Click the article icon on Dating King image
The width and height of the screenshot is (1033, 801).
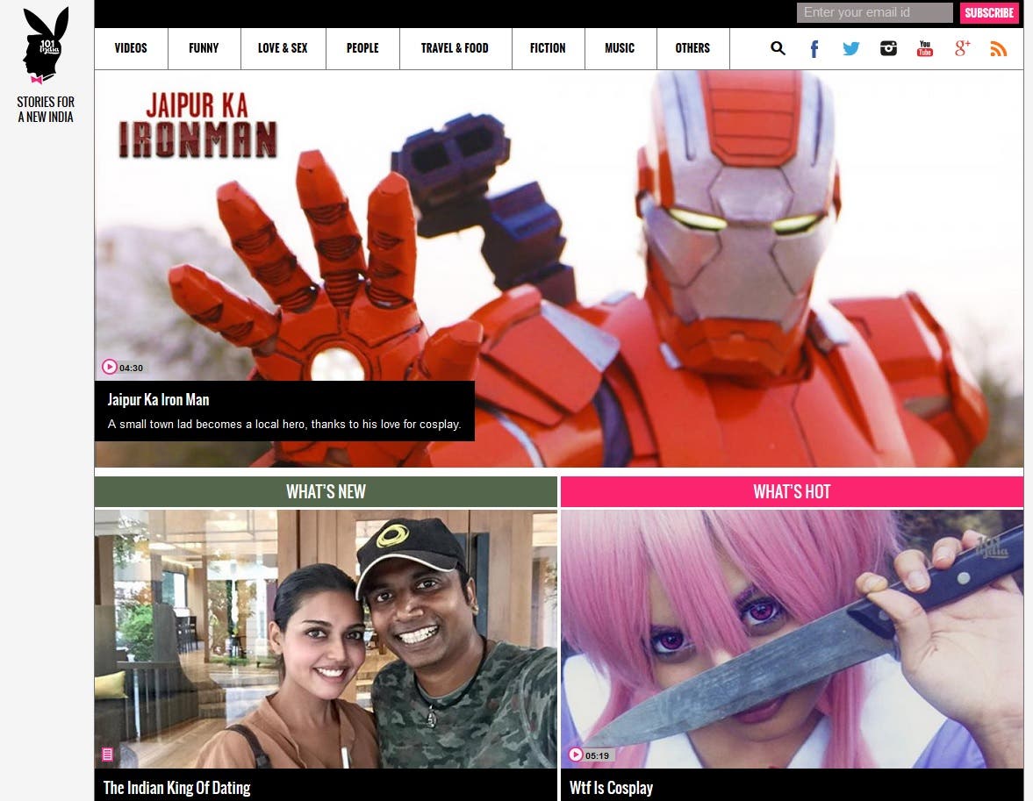pos(107,755)
